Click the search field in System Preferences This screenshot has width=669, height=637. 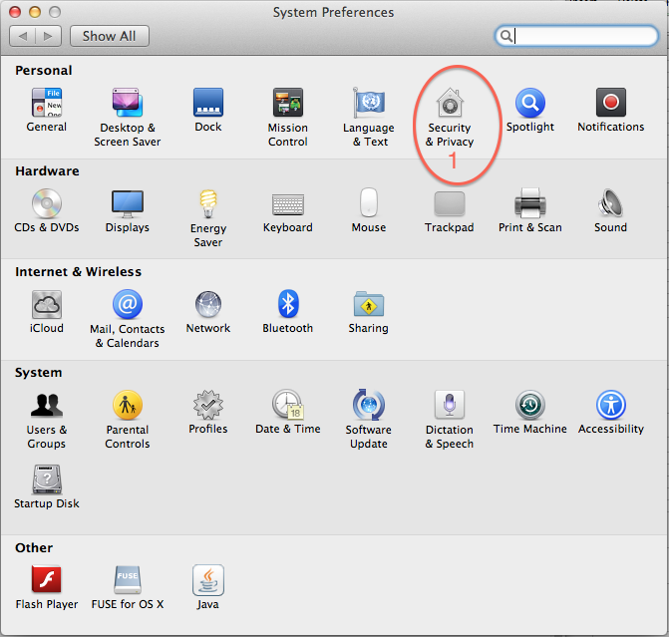tap(576, 36)
